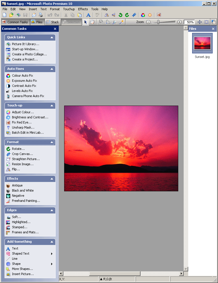This screenshot has height=283, width=218.
Task: Toggle the pan hand icon beside zoom controls
Action: click(x=213, y=22)
